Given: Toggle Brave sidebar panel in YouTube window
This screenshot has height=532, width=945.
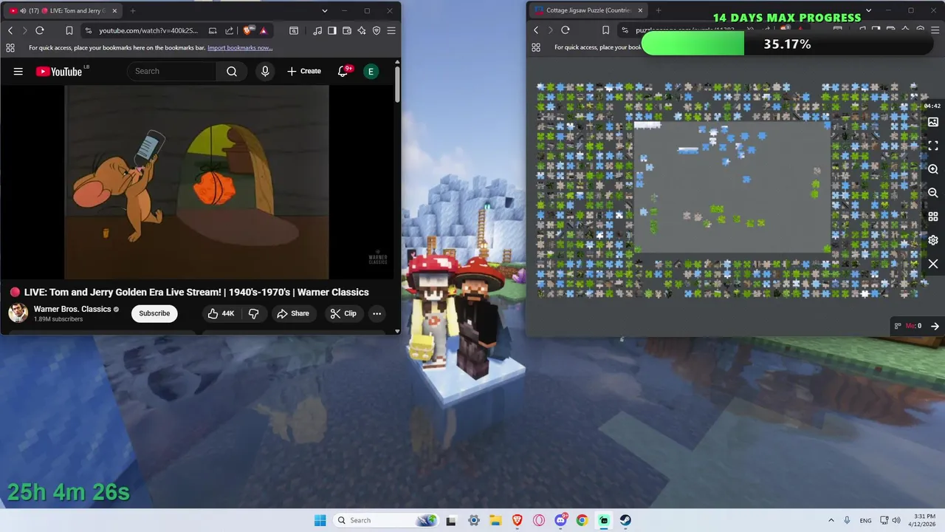Looking at the screenshot, I should click(332, 30).
